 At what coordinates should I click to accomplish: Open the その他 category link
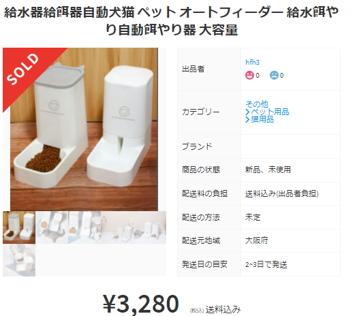click(x=257, y=104)
